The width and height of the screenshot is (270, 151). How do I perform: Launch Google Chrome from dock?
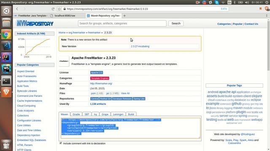tap(6, 34)
